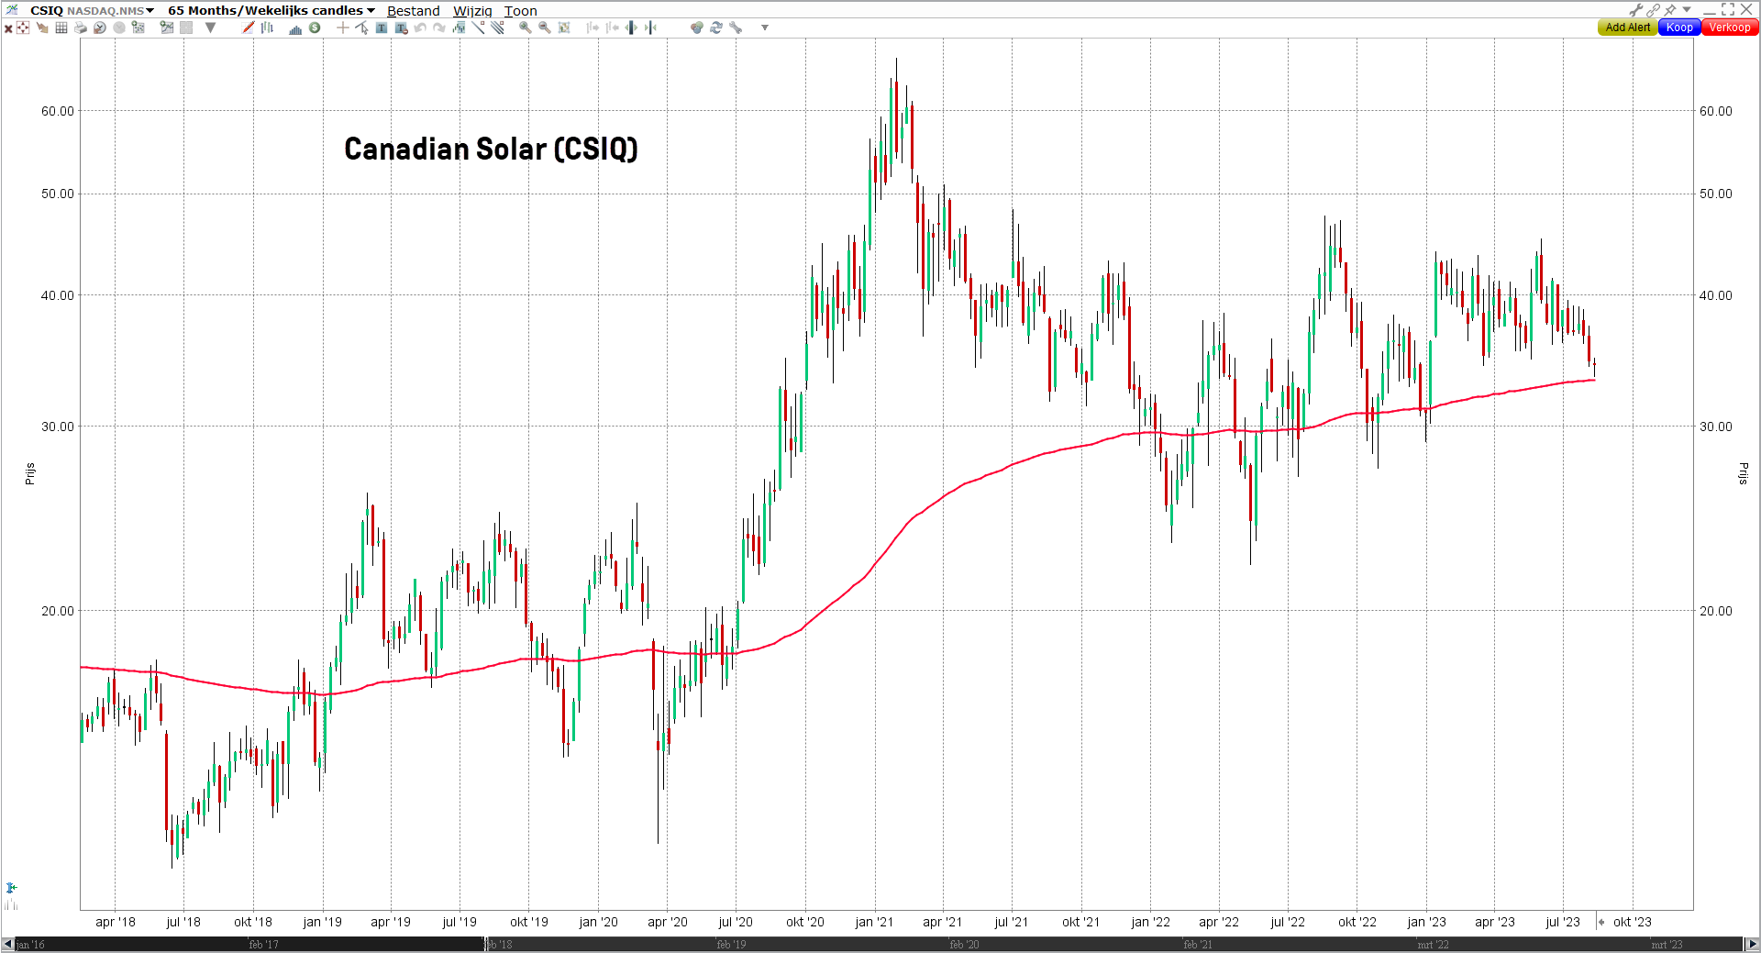1761x953 pixels.
Task: Click the grey square panel icon
Action: point(186,28)
